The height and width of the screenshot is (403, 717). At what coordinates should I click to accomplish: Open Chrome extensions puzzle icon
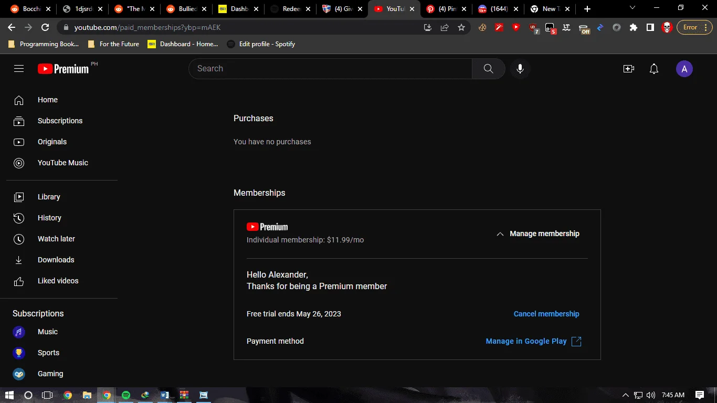coord(634,27)
